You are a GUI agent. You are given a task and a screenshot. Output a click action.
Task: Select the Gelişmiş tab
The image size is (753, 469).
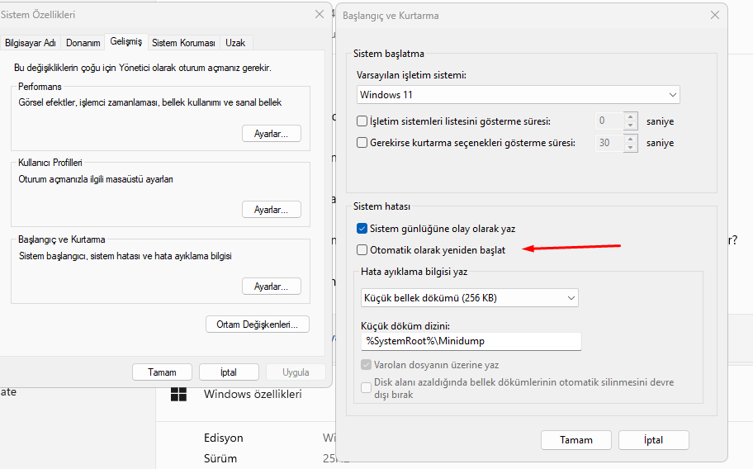pyautogui.click(x=125, y=42)
